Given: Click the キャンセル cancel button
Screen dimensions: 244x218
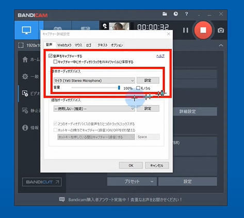Looking at the screenshot, I should [x=157, y=165].
